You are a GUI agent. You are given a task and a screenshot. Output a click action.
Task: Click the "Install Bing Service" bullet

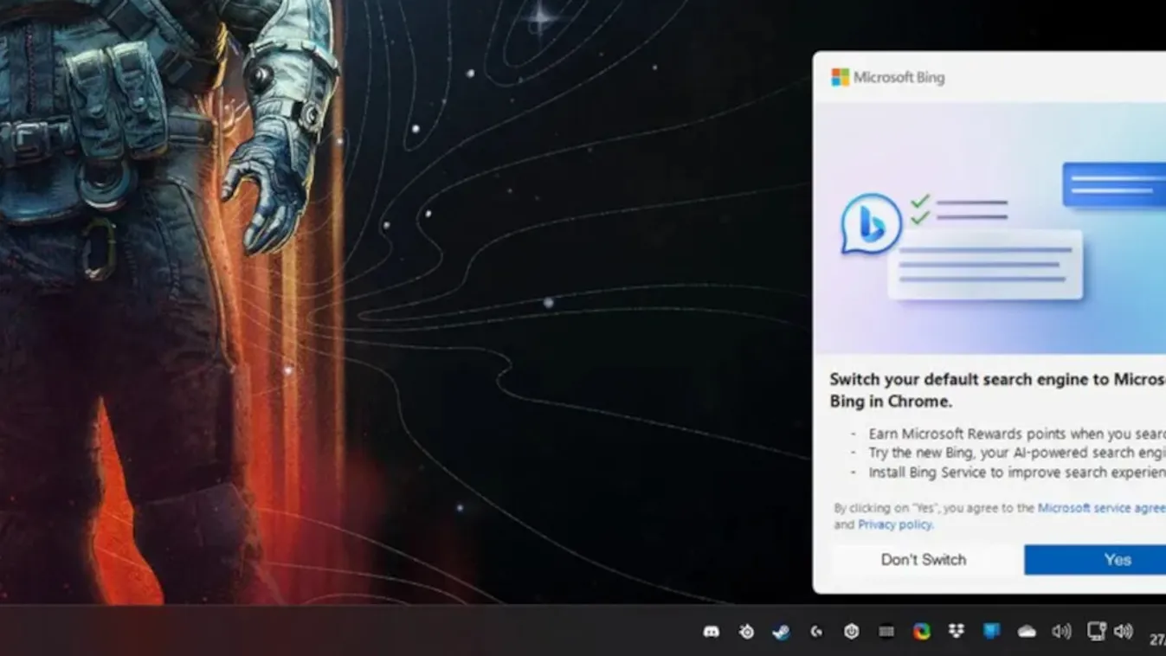1016,473
